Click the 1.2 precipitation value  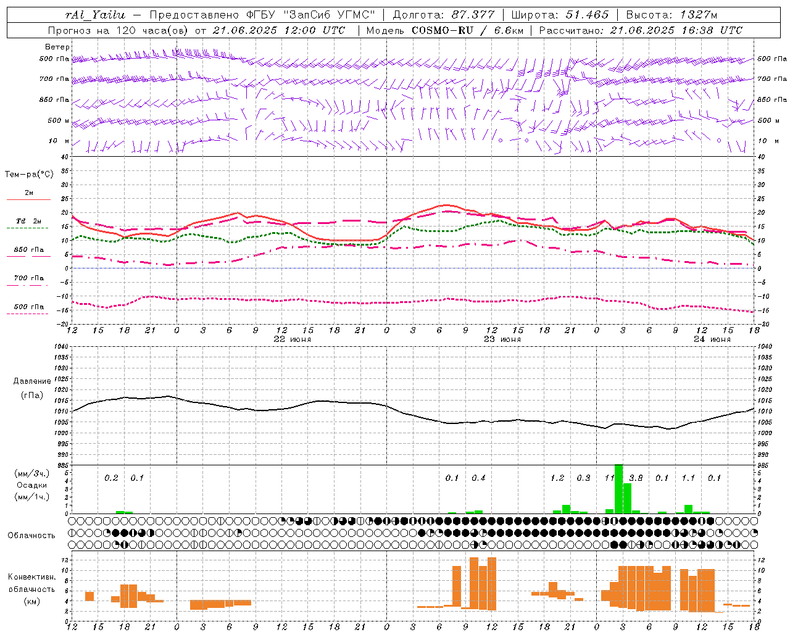click(x=557, y=478)
